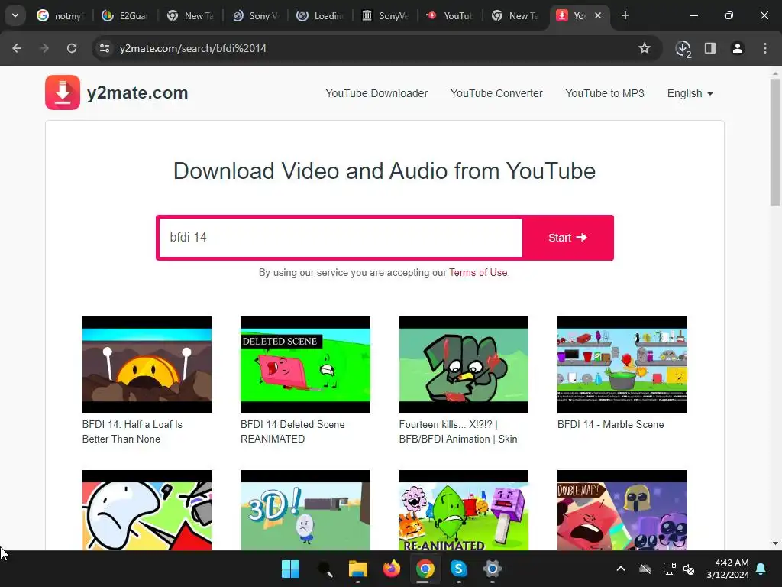Click the y2mate.com site title
The width and height of the screenshot is (782, 587).
(x=137, y=92)
